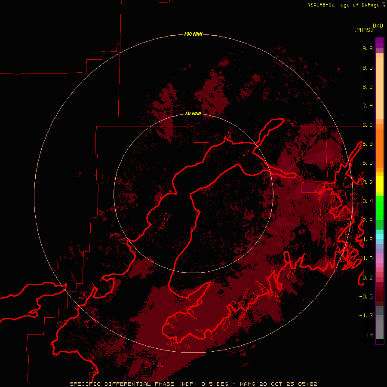Select the 50 NMI range ring label
This screenshot has width=387, height=387.
[x=193, y=114]
